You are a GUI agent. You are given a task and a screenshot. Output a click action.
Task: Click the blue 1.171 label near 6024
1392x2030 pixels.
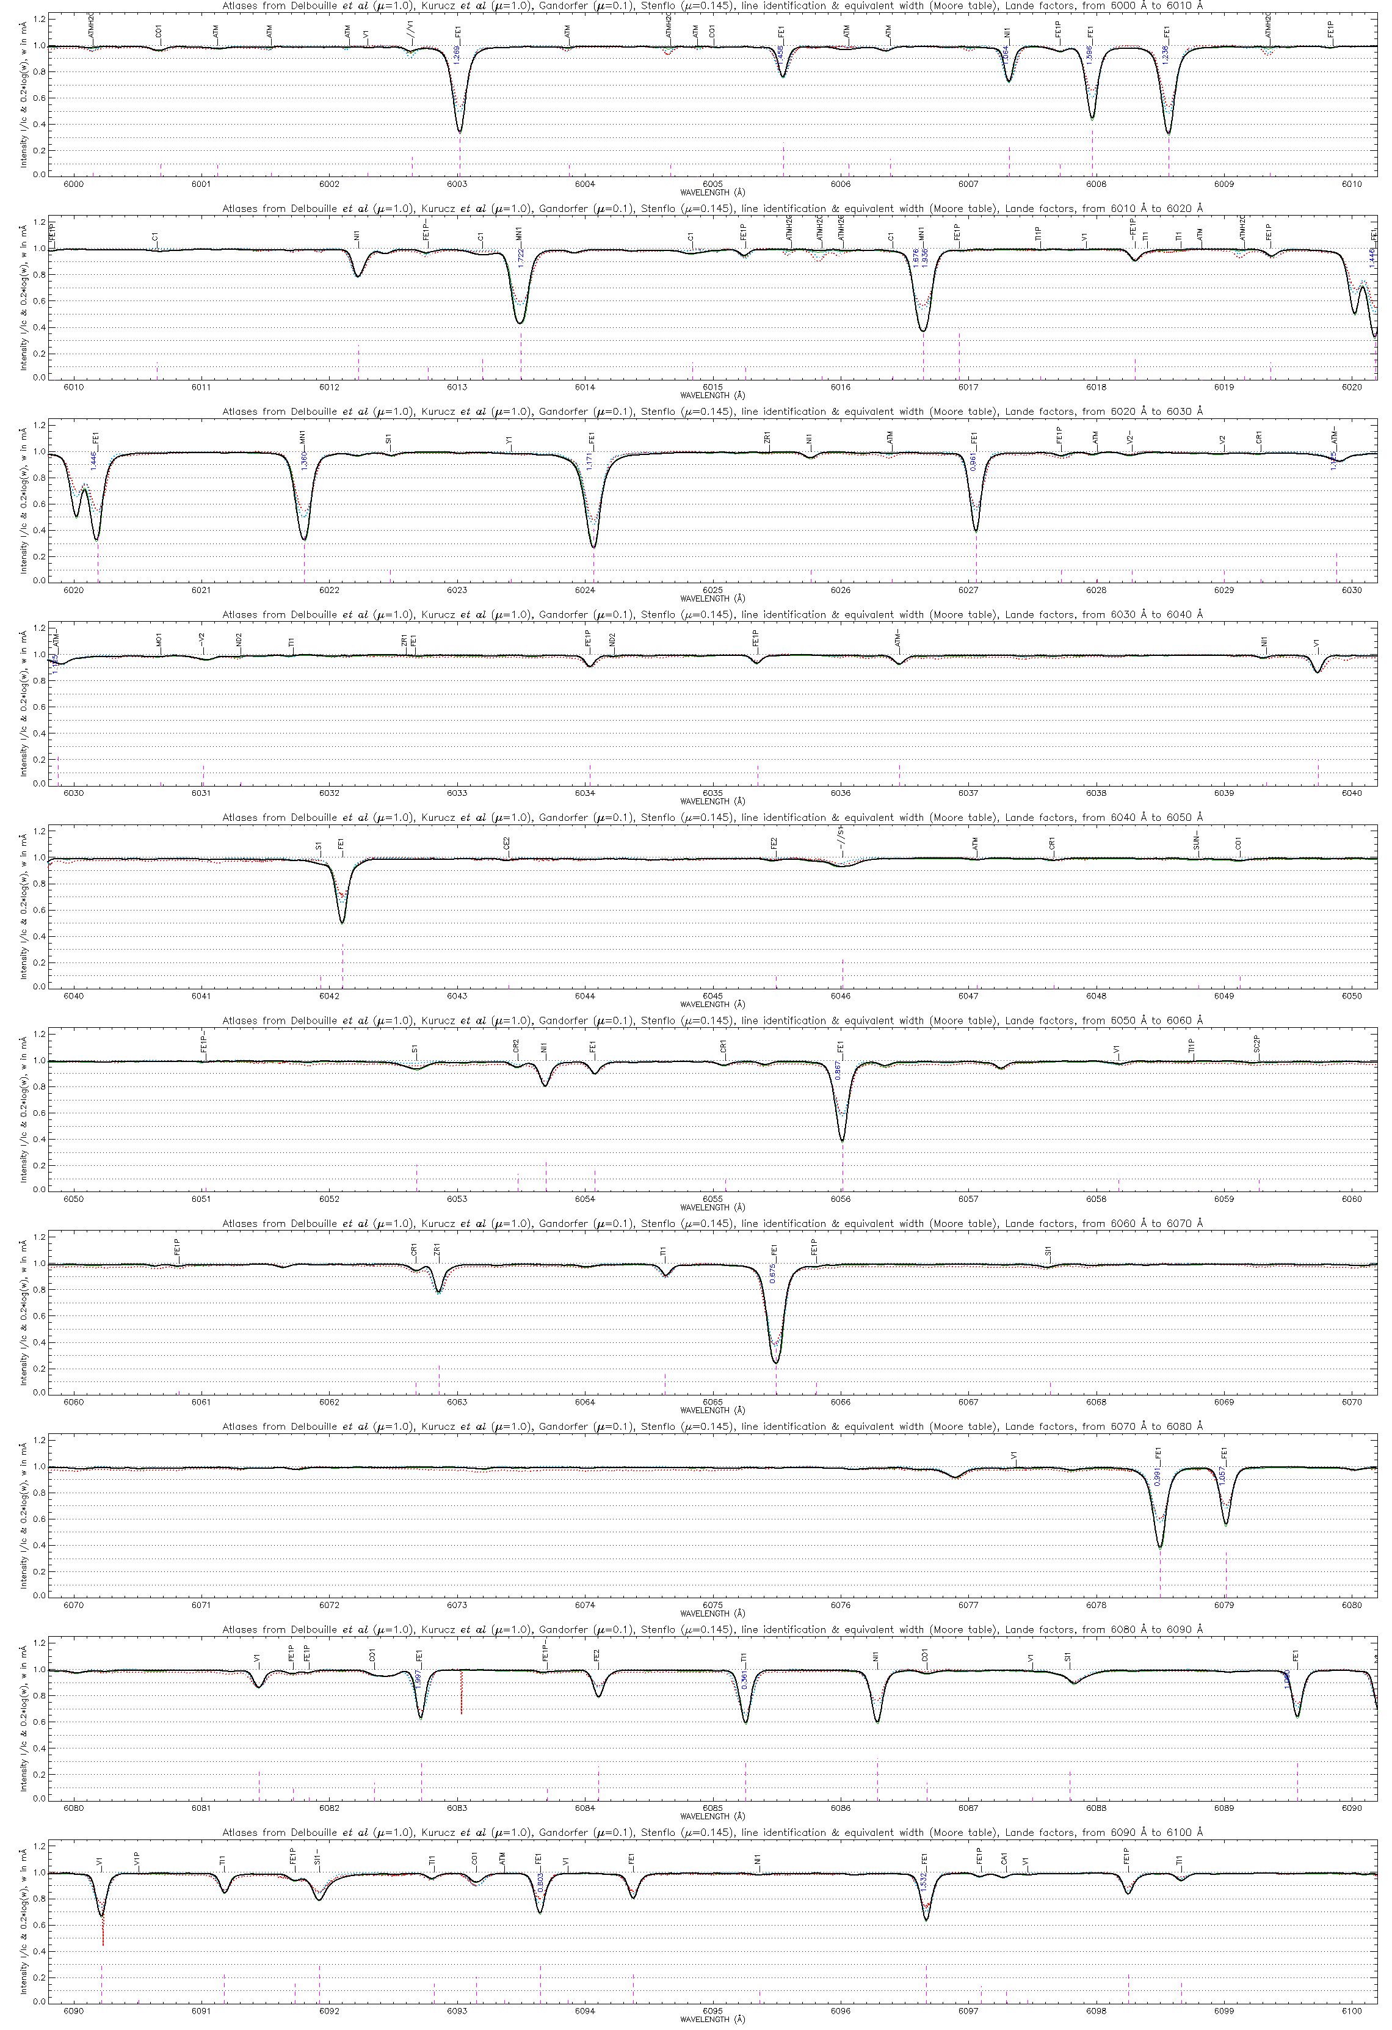point(589,461)
